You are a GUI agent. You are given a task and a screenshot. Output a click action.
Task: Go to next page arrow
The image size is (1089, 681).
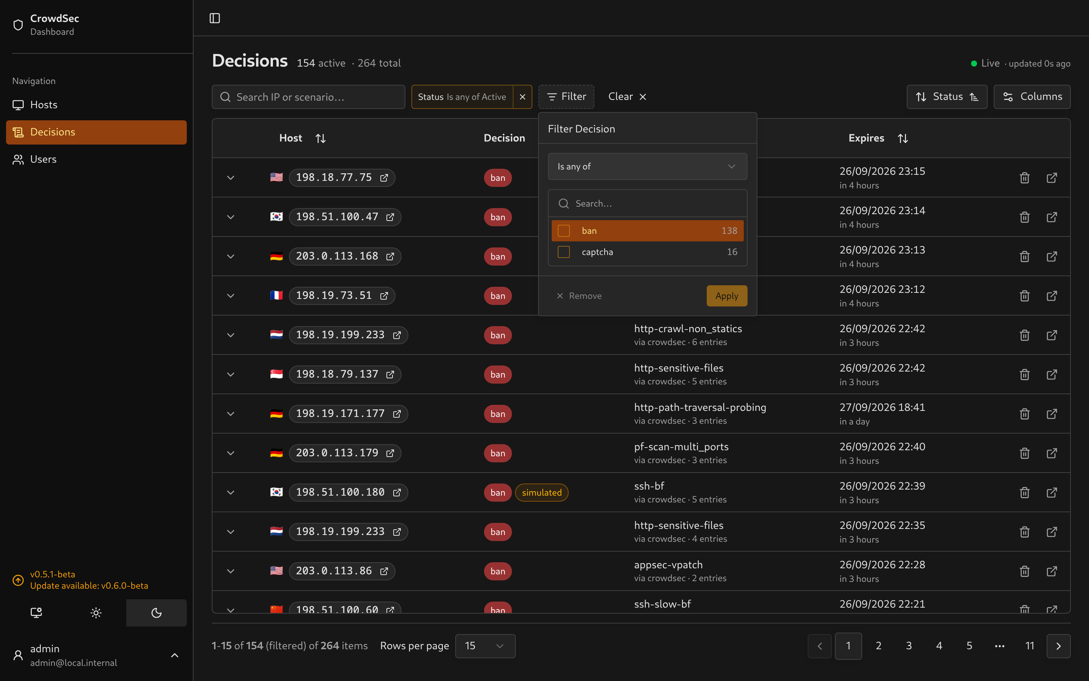coord(1058,646)
